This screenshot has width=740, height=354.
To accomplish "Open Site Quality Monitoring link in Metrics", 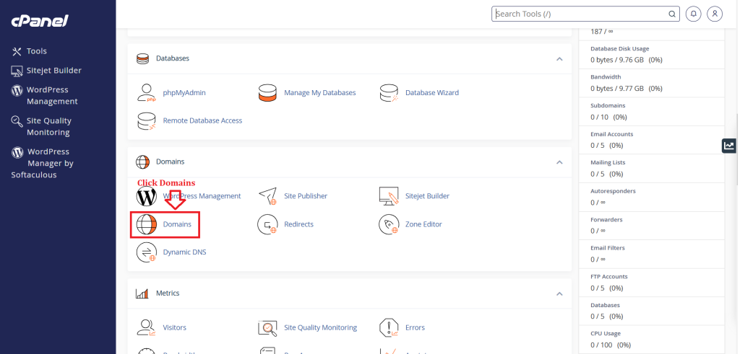I will pyautogui.click(x=320, y=327).
